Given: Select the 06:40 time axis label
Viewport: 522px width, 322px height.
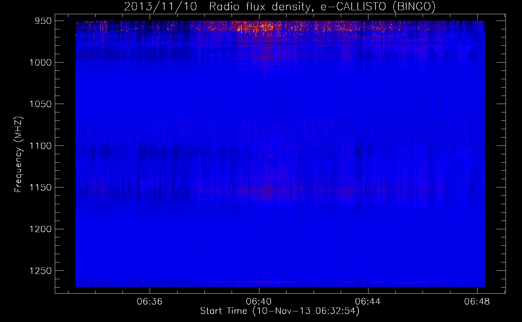Looking at the screenshot, I should pos(259,302).
